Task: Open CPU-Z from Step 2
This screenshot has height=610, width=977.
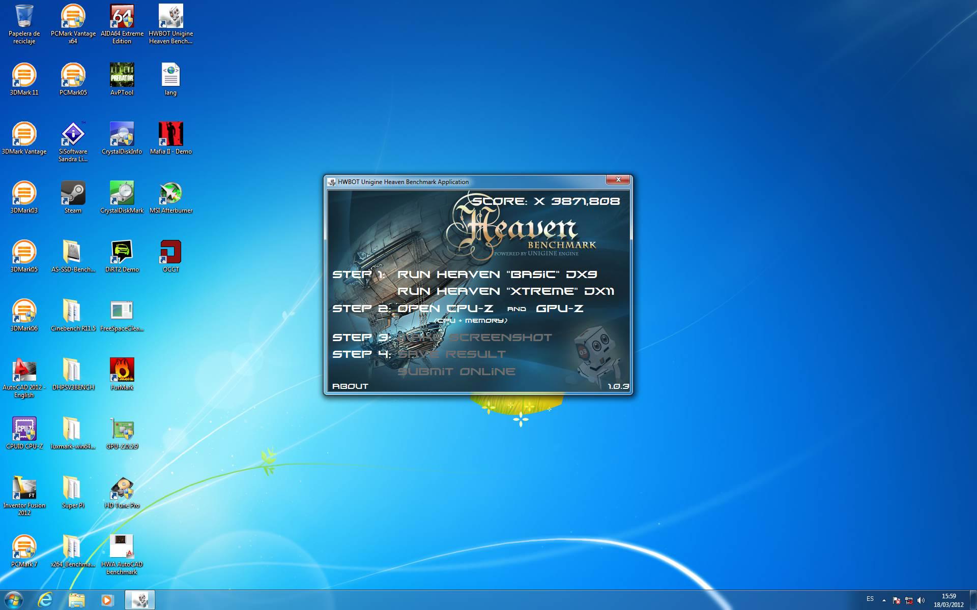Action: pos(445,309)
